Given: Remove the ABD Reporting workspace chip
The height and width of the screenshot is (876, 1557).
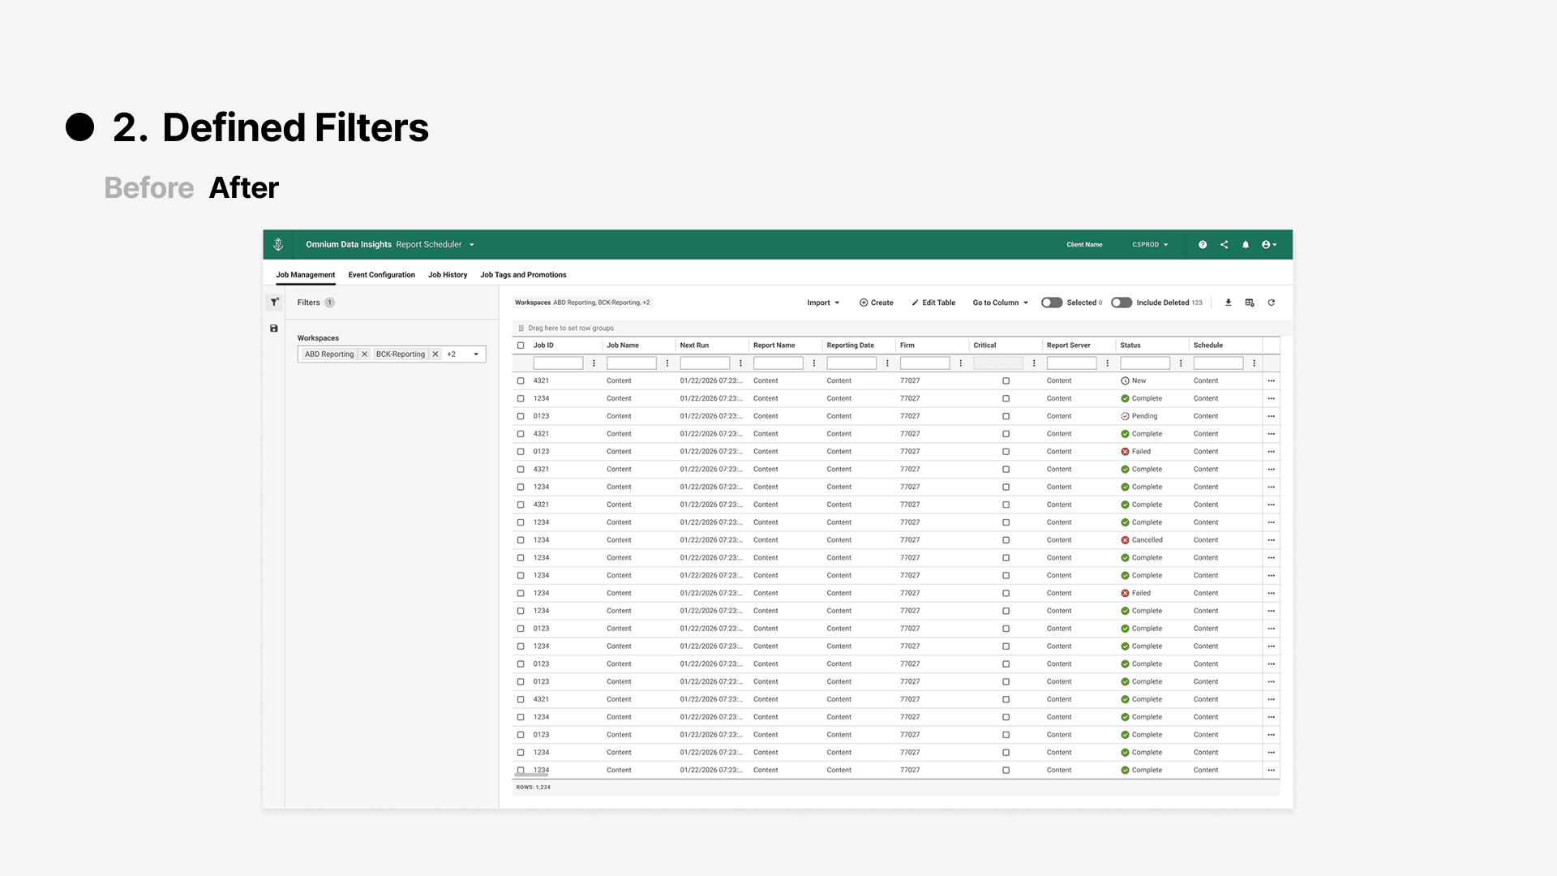Looking at the screenshot, I should coord(364,354).
